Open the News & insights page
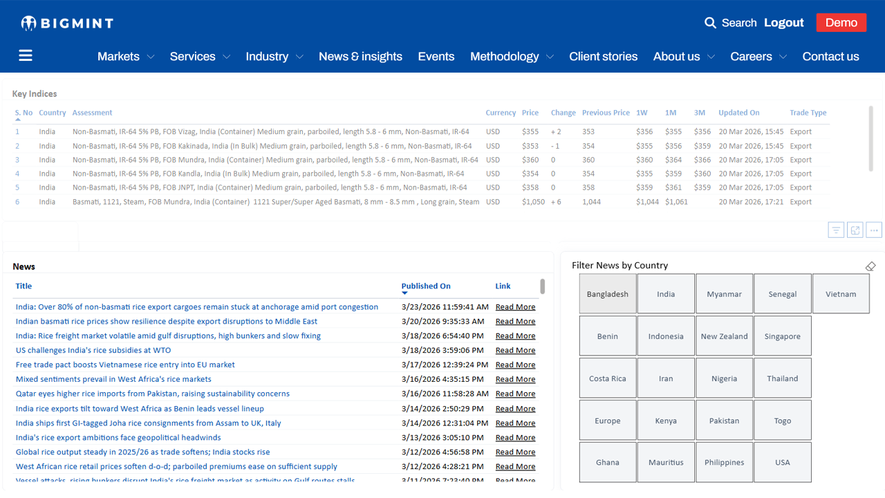This screenshot has width=885, height=498. tap(360, 57)
